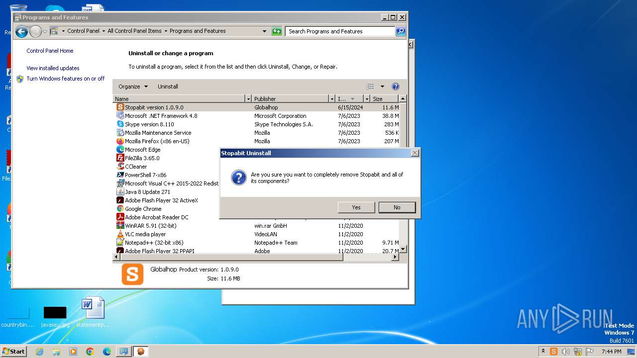
Task: Open the Name column filter dropdown
Action: 248,99
